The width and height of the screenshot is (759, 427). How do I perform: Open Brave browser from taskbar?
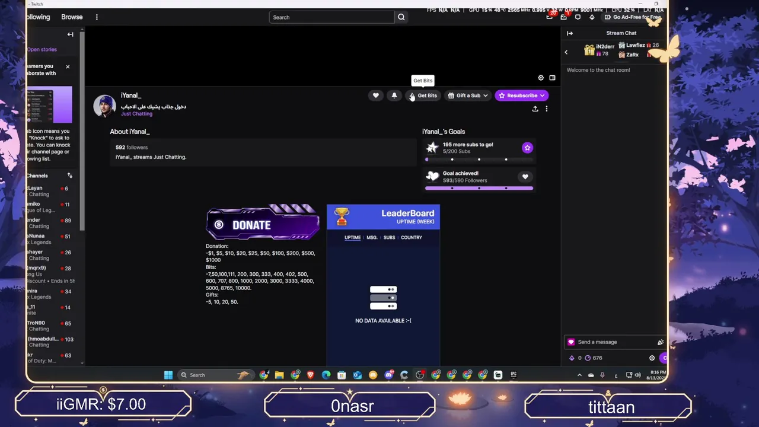click(x=310, y=375)
